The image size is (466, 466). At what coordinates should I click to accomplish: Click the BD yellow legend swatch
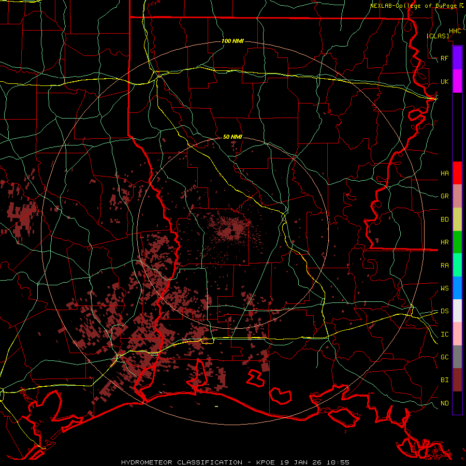click(x=457, y=220)
